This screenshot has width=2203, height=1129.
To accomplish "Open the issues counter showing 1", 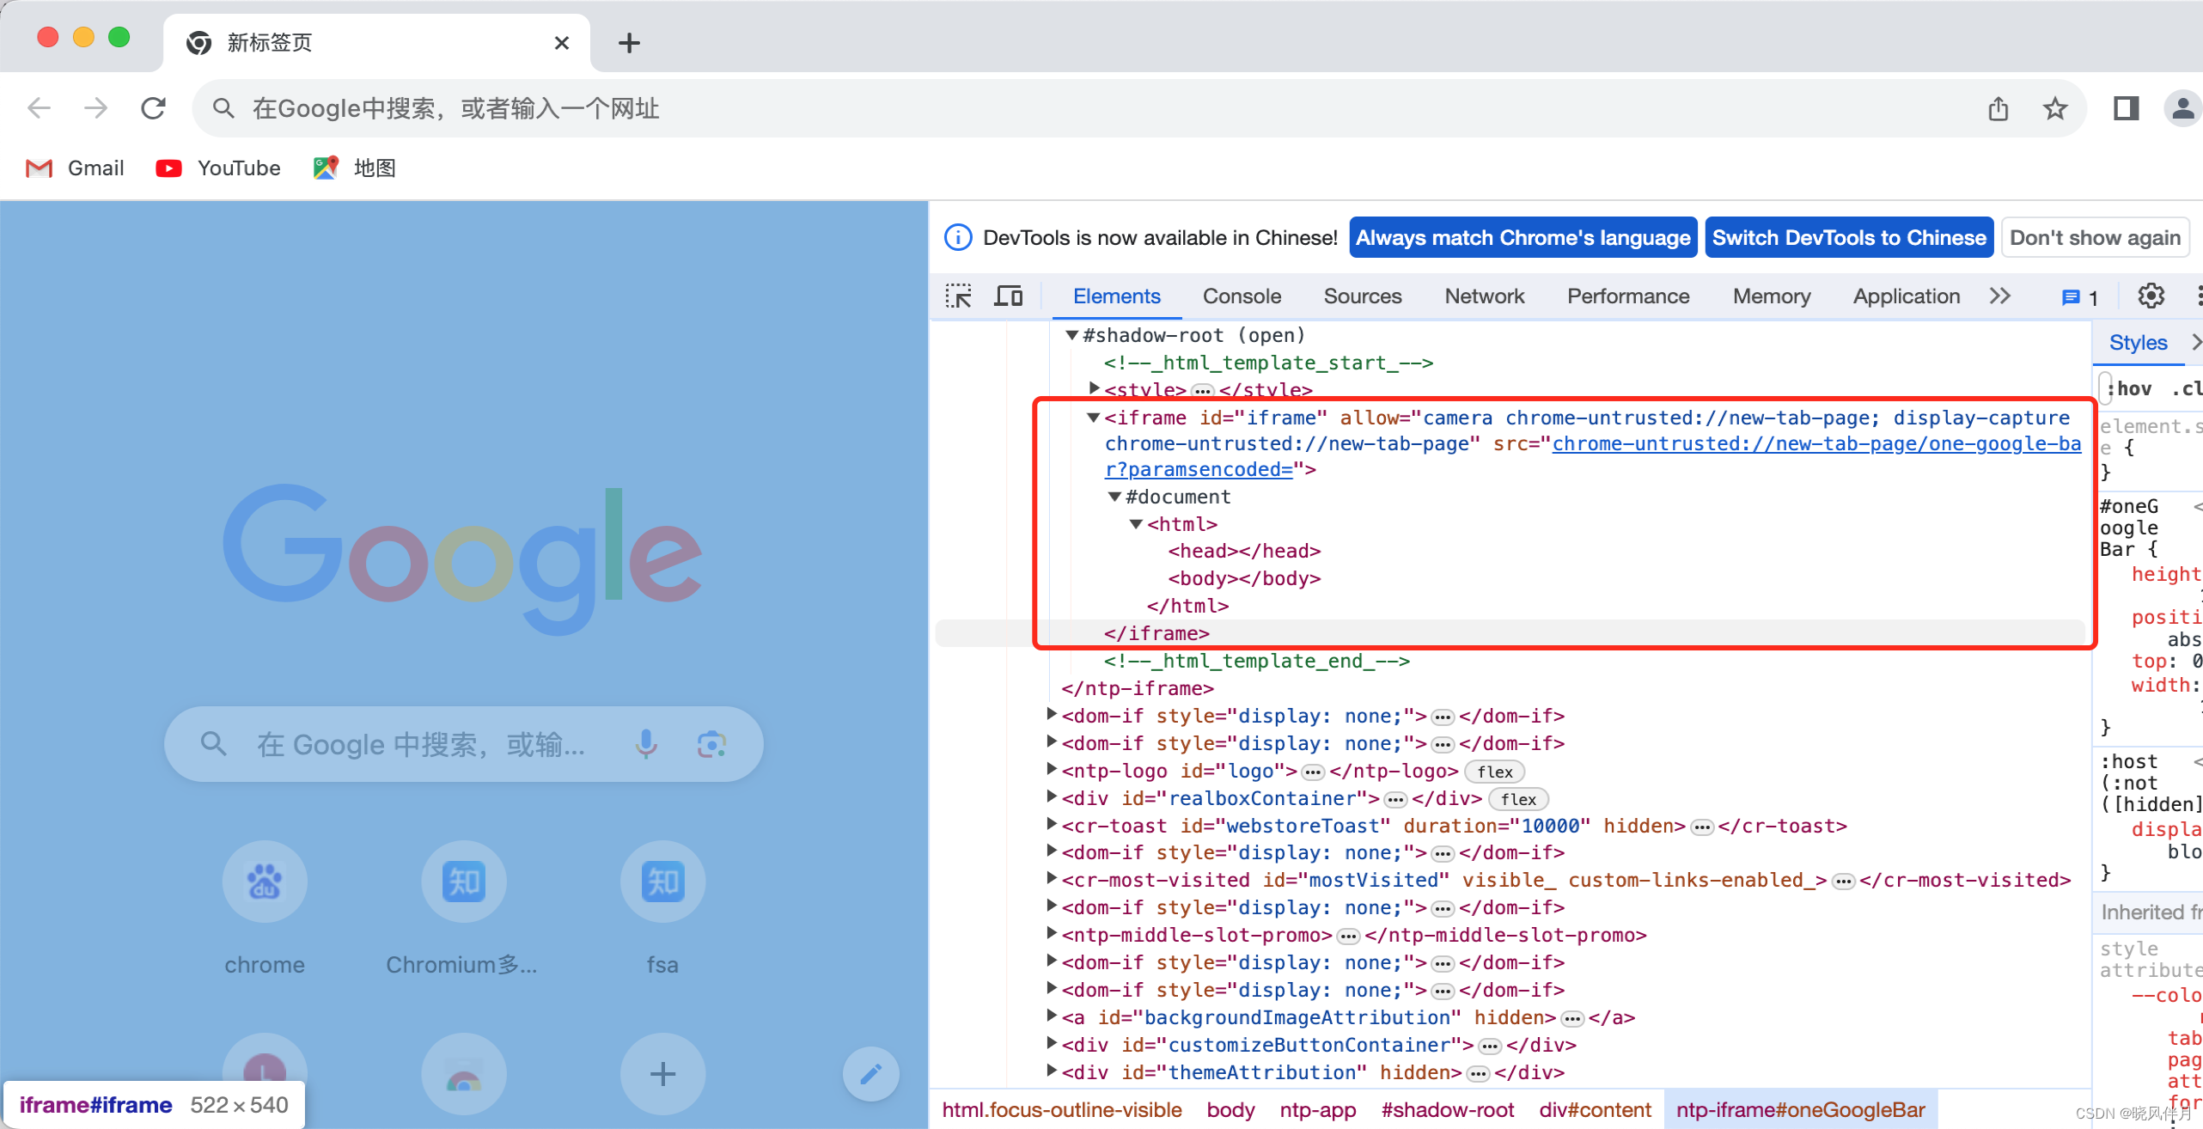I will pyautogui.click(x=2079, y=297).
